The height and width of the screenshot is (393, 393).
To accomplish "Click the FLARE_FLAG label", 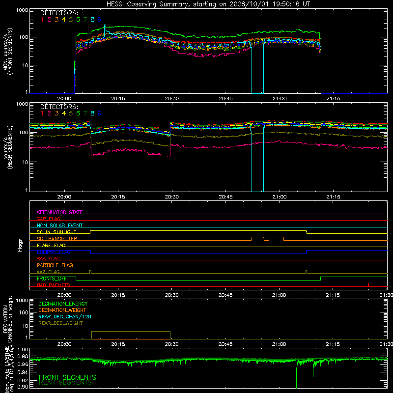I will pyautogui.click(x=51, y=245).
